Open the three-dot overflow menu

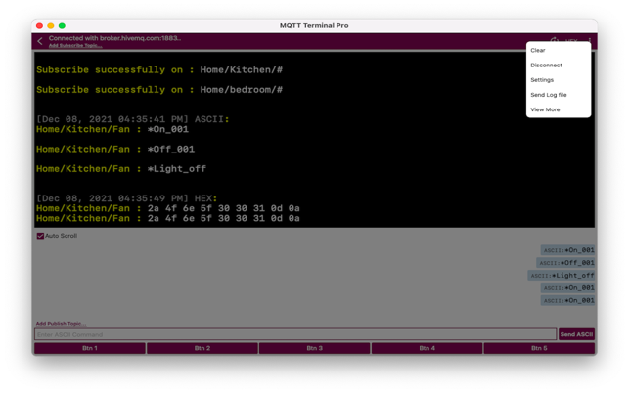(x=590, y=41)
